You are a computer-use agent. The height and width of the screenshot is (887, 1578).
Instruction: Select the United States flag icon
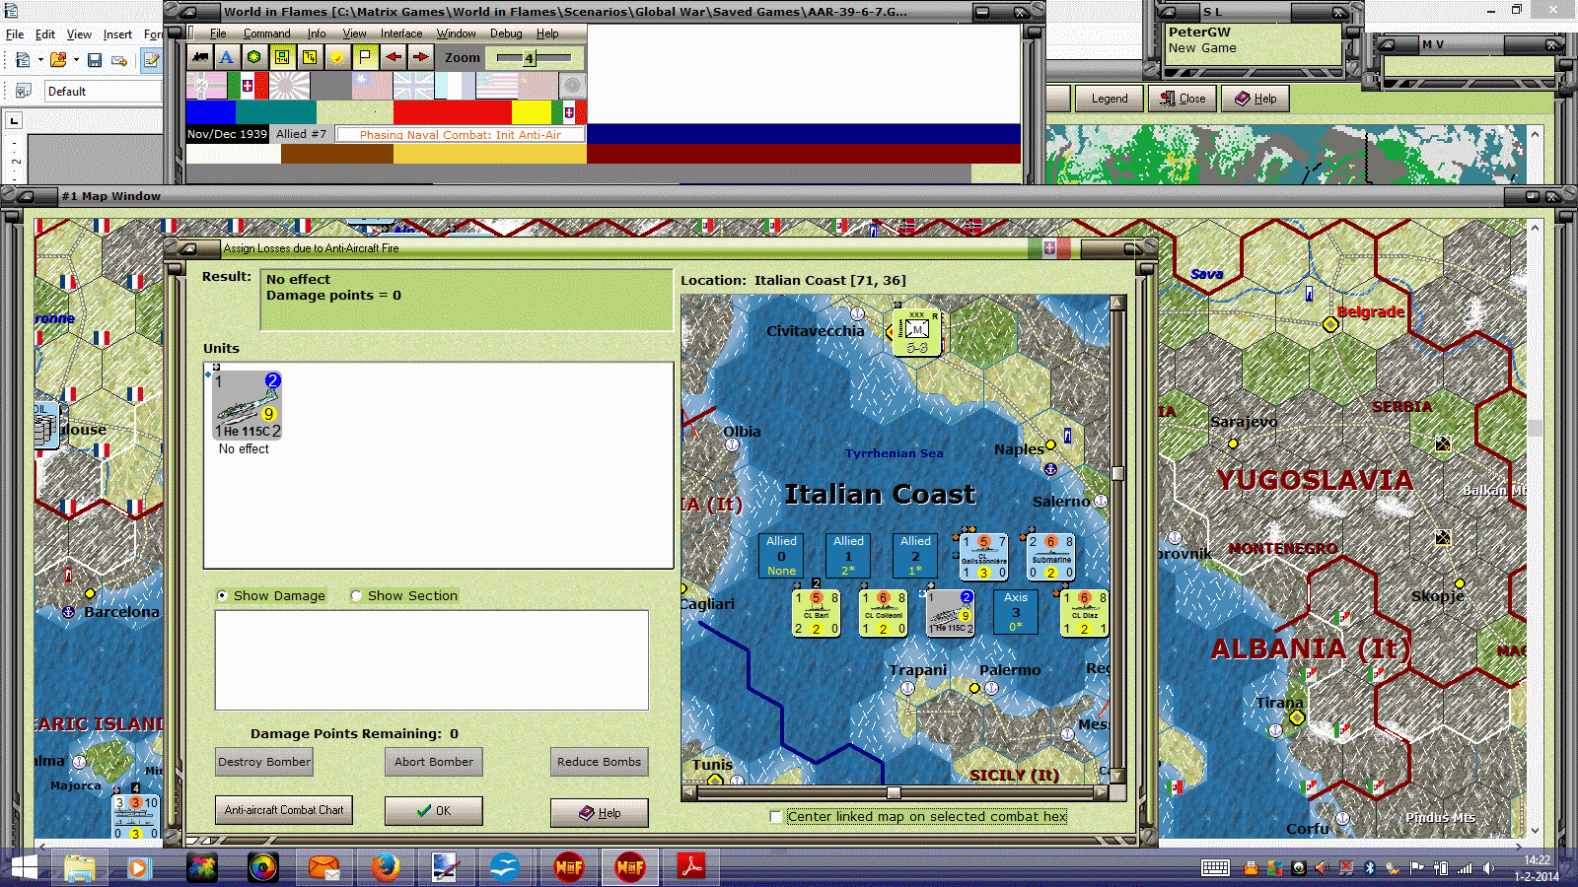coord(496,86)
